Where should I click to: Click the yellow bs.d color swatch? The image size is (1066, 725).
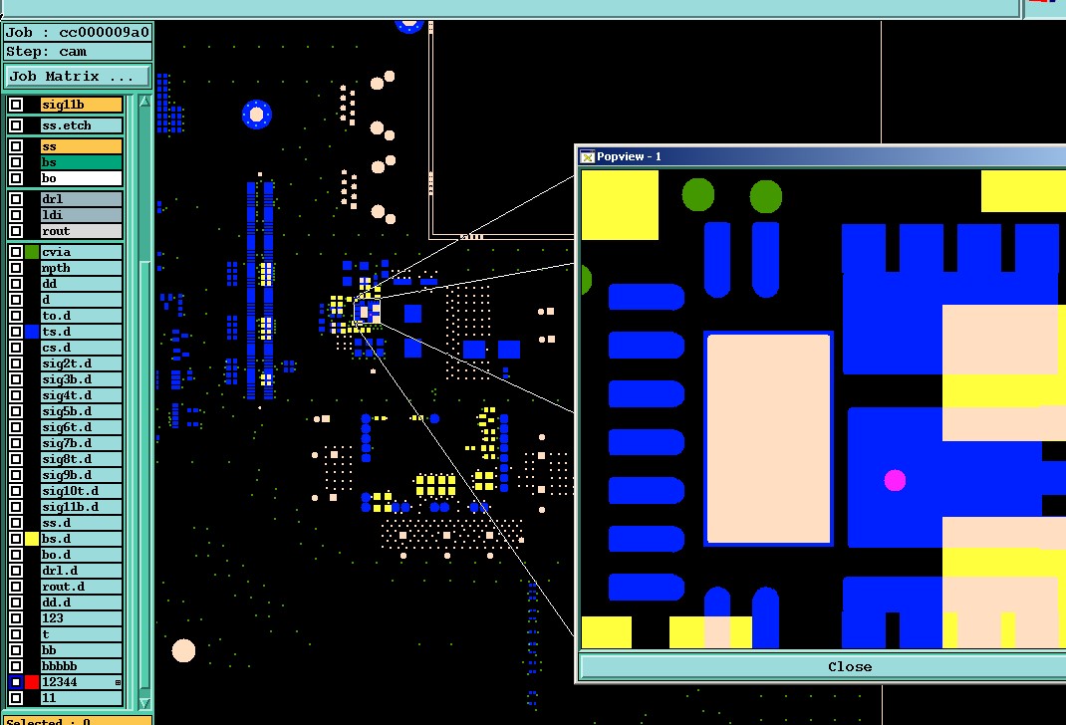[x=32, y=539]
